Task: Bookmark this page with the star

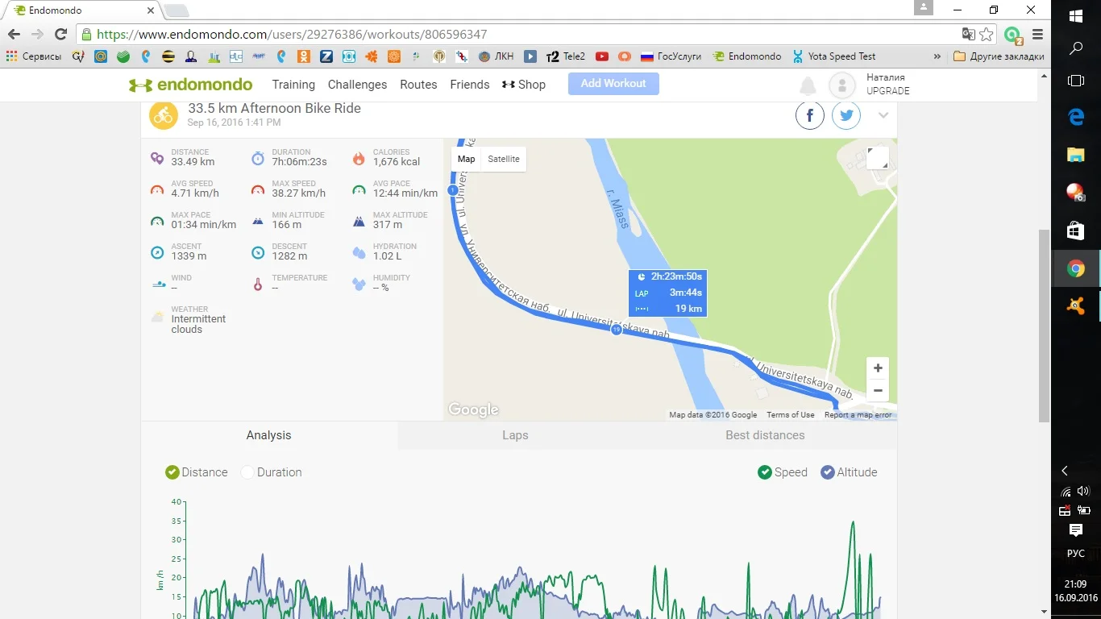Action: [987, 35]
